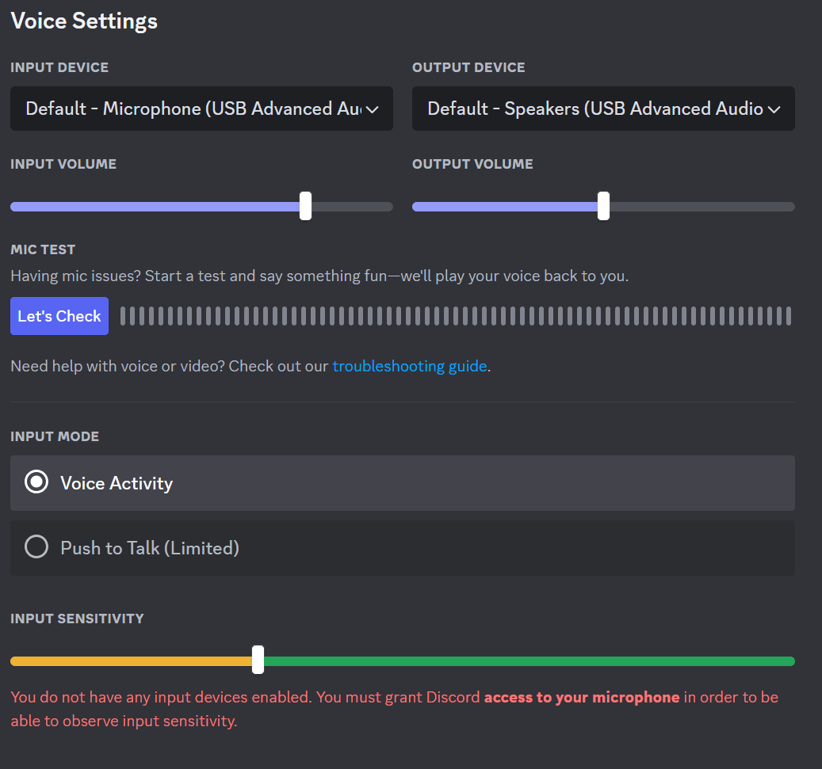Image resolution: width=822 pixels, height=769 pixels.
Task: Click the access to your microphone link
Action: coord(583,697)
